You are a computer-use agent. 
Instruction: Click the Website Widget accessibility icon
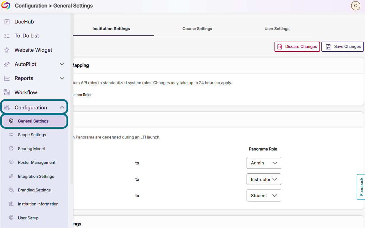click(x=7, y=50)
